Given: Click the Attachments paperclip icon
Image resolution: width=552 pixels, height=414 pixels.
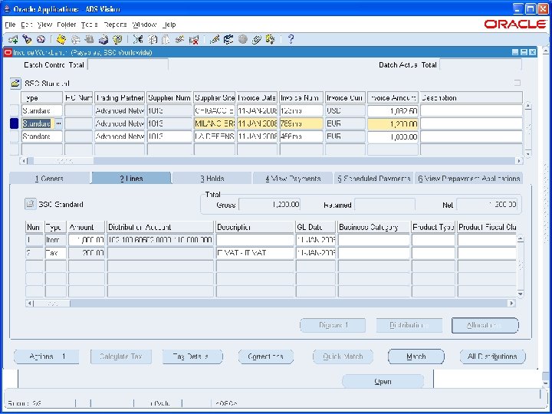Looking at the screenshot, I should pyautogui.click(x=257, y=39).
